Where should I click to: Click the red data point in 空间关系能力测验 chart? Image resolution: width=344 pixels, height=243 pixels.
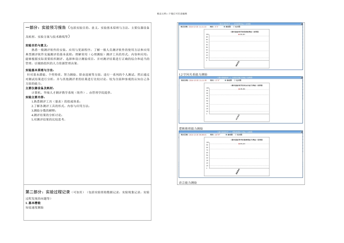[x=239, y=89]
